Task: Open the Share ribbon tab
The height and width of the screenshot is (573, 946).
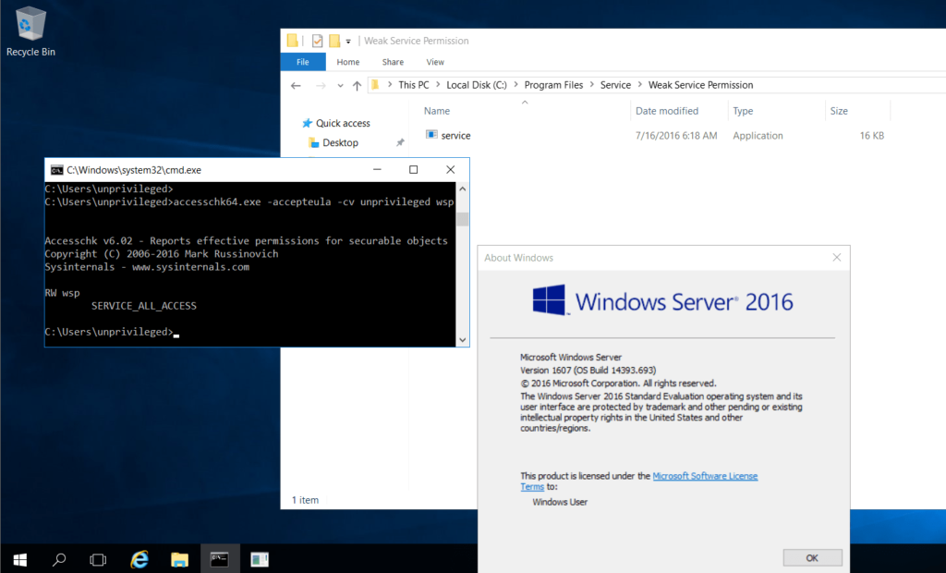Action: click(393, 62)
